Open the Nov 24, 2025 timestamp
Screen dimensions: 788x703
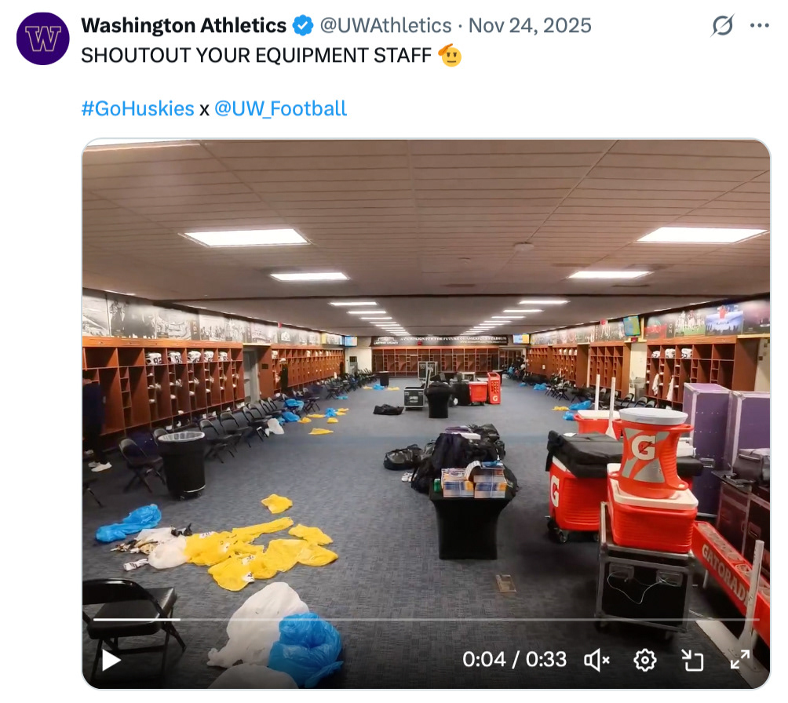530,26
